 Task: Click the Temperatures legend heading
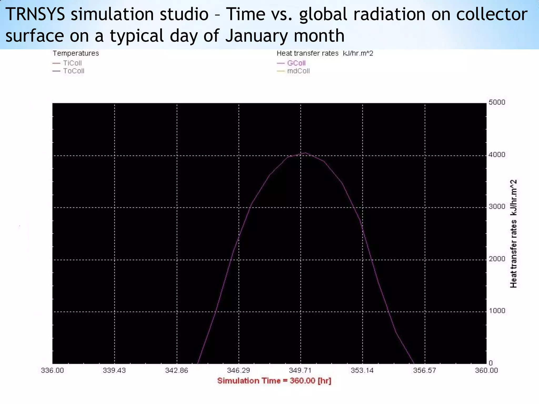point(76,53)
